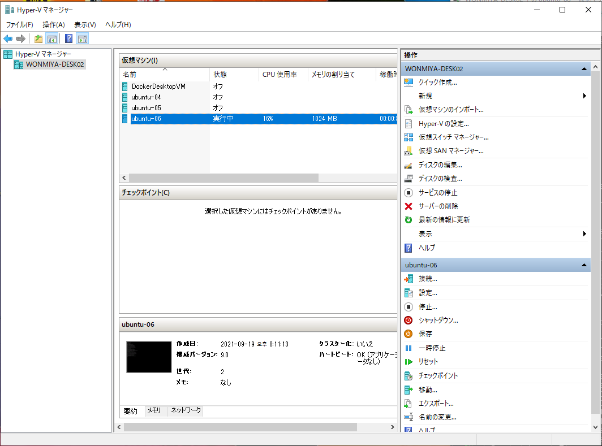
Task: Select Hyper-V マネージャー root tree node
Action: 43,54
